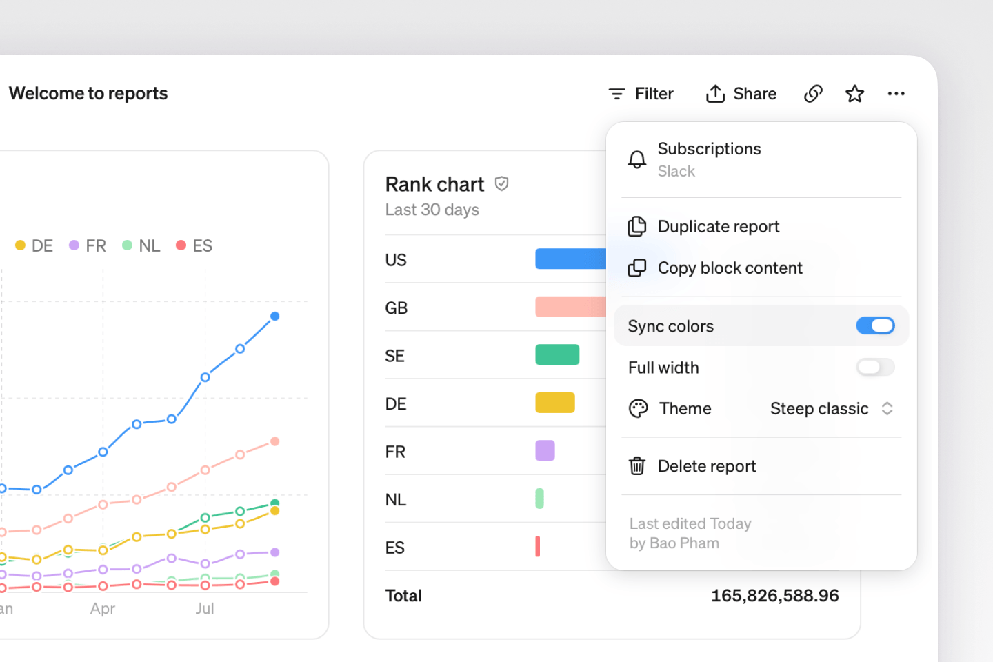Click the total value 165,826,588.96
The width and height of the screenshot is (993, 662).
coord(775,596)
